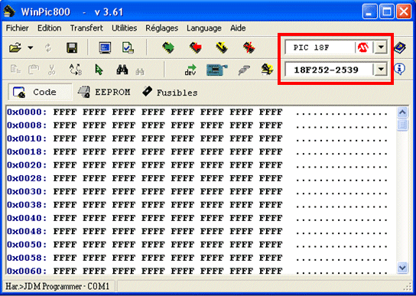Click the detect device 'dev' icon
The width and height of the screenshot is (416, 296).
[190, 70]
